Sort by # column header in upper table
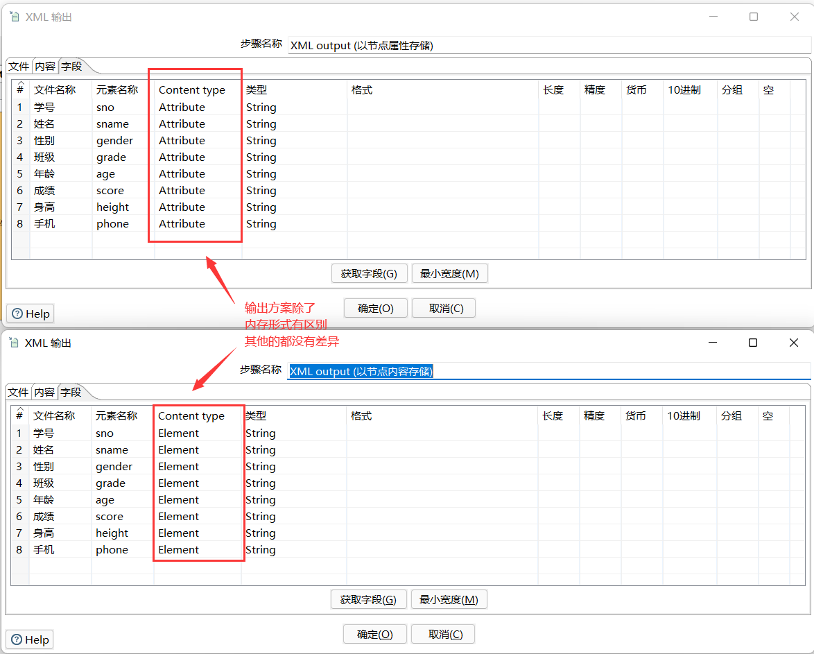The image size is (814, 654). [x=20, y=89]
